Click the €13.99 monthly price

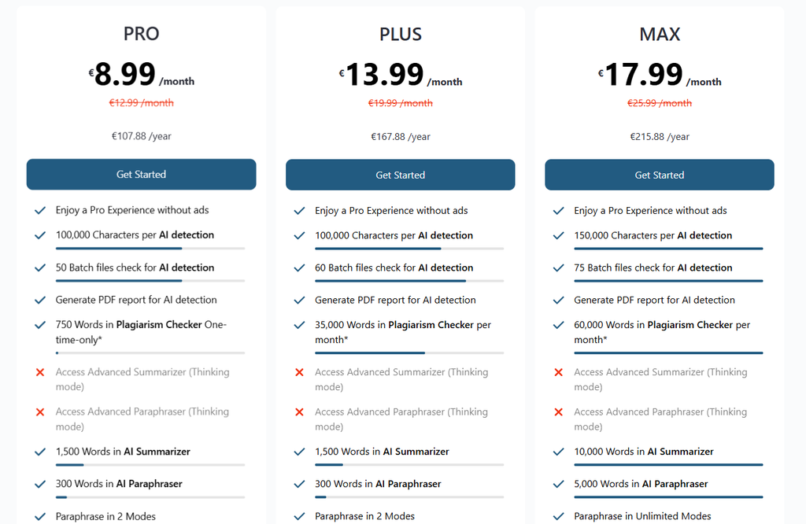(x=401, y=75)
